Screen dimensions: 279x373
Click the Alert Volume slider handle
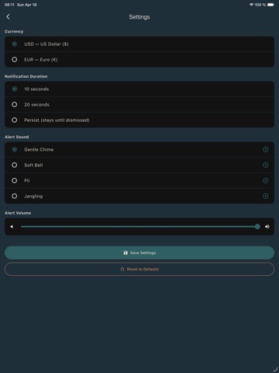point(257,227)
